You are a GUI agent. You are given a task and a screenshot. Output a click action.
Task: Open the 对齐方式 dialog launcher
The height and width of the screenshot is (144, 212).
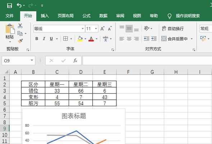coord(194,50)
